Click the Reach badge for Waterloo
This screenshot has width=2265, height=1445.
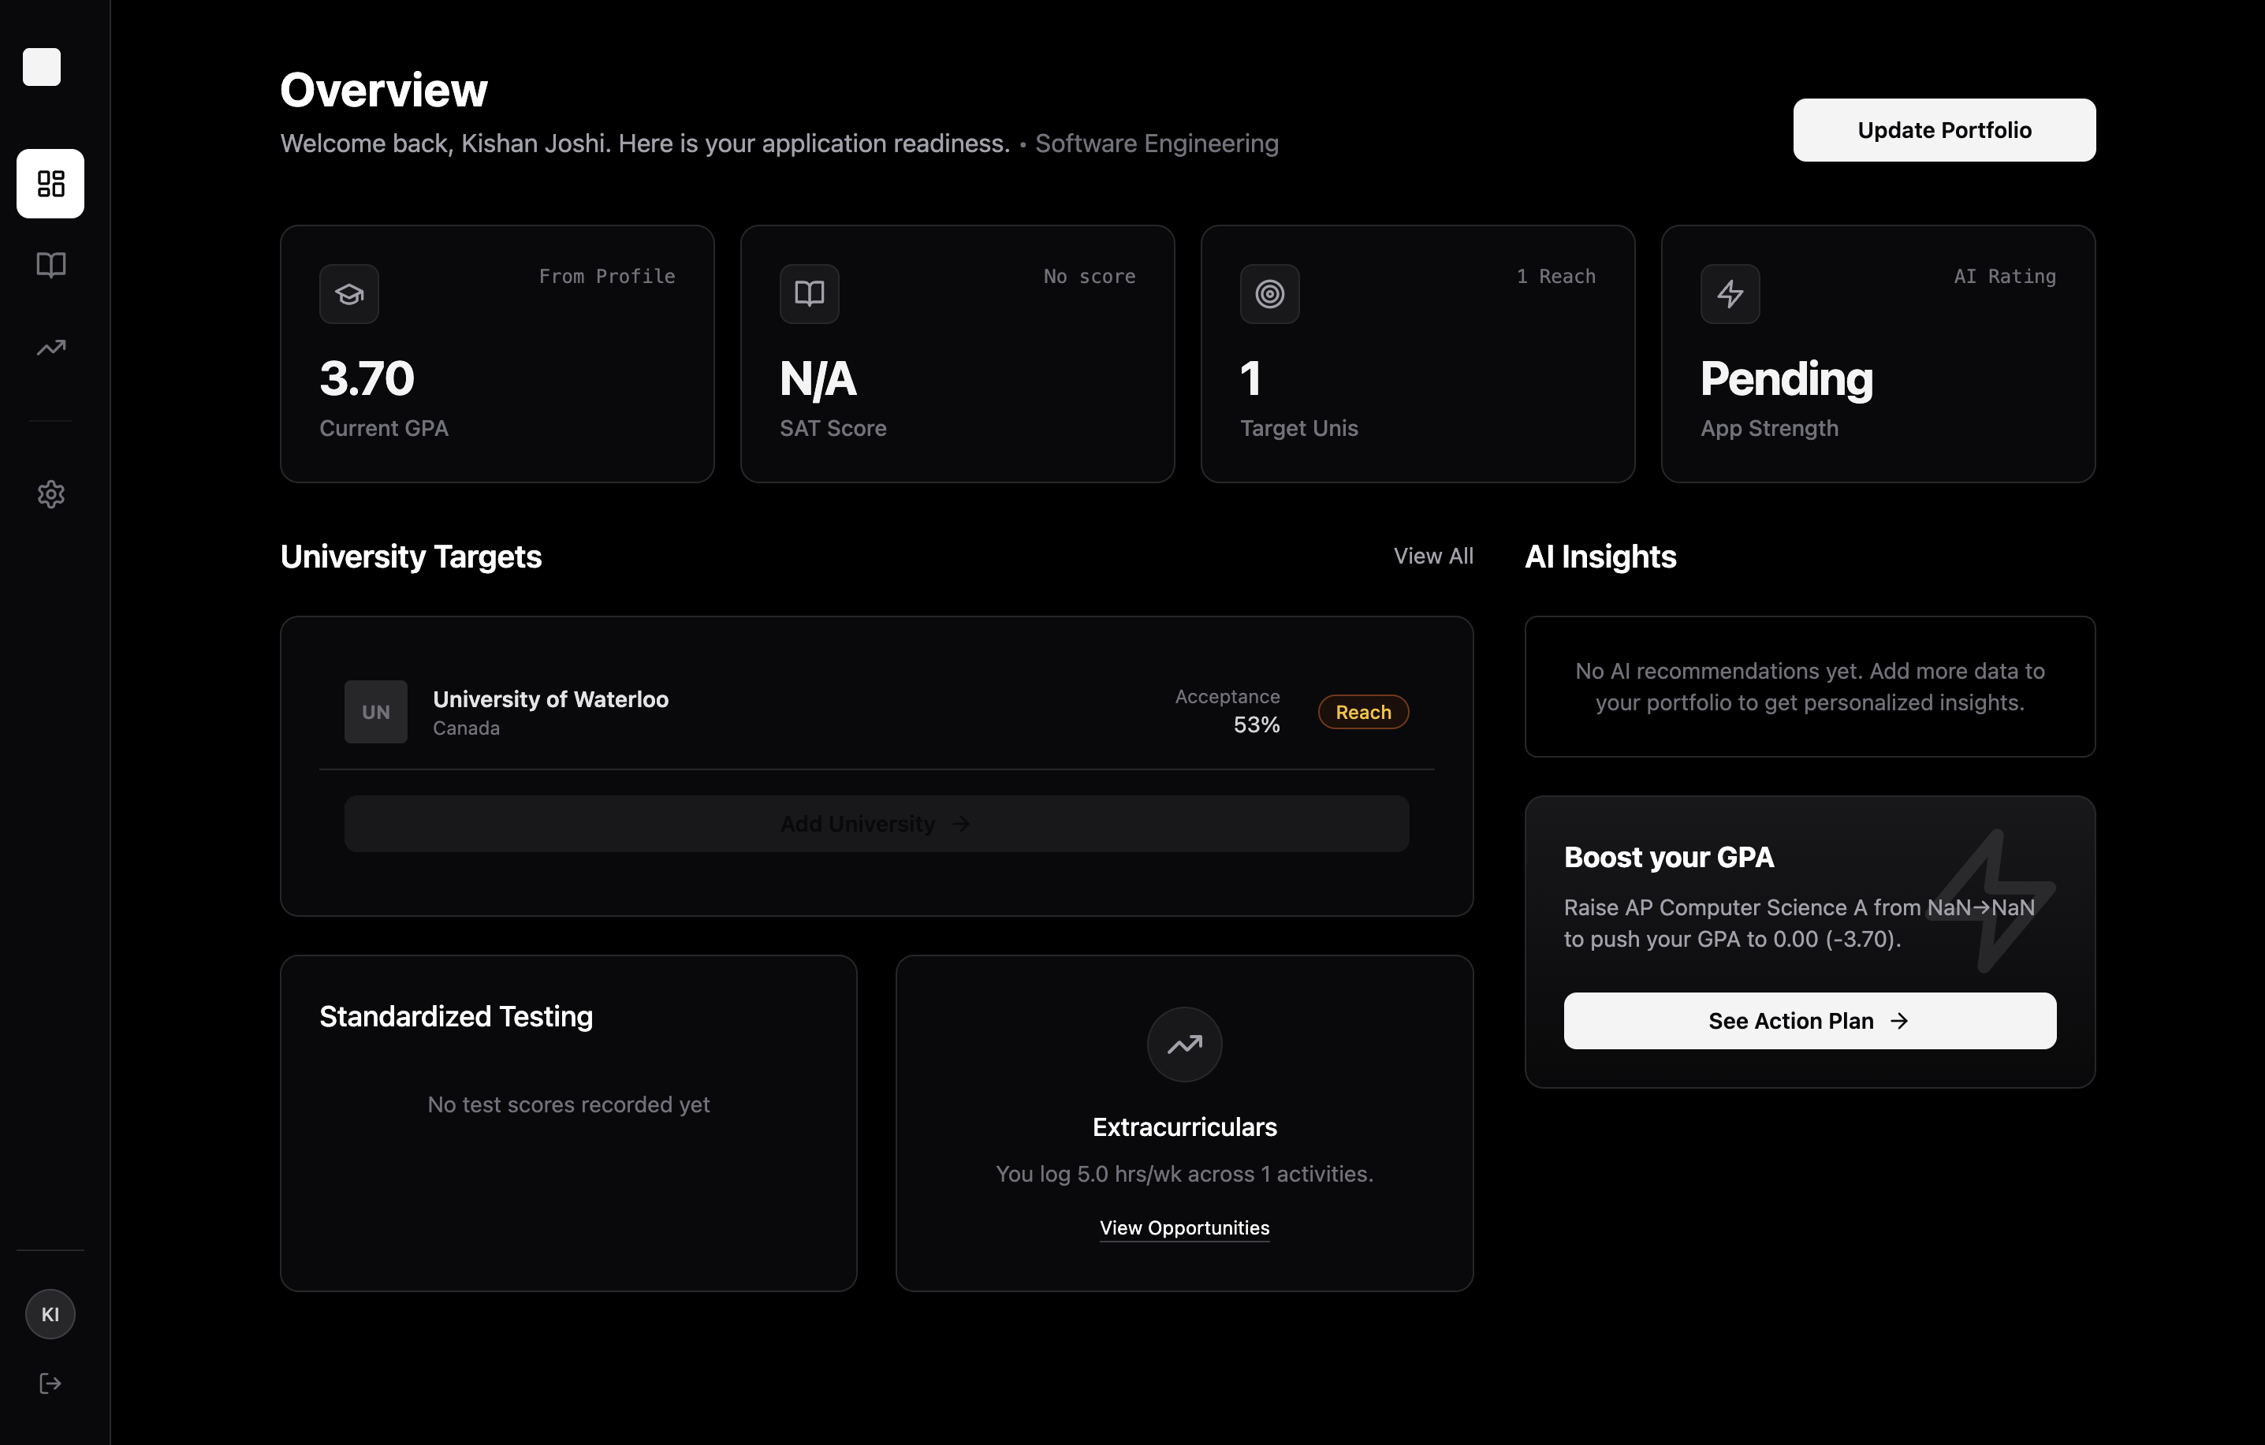1363,712
